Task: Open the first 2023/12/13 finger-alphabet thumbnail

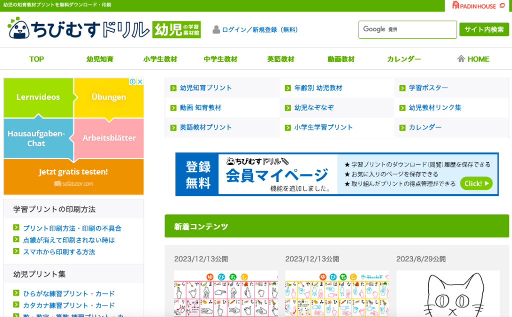Action: click(226, 293)
